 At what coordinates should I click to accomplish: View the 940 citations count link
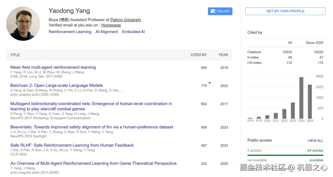coord(204,68)
